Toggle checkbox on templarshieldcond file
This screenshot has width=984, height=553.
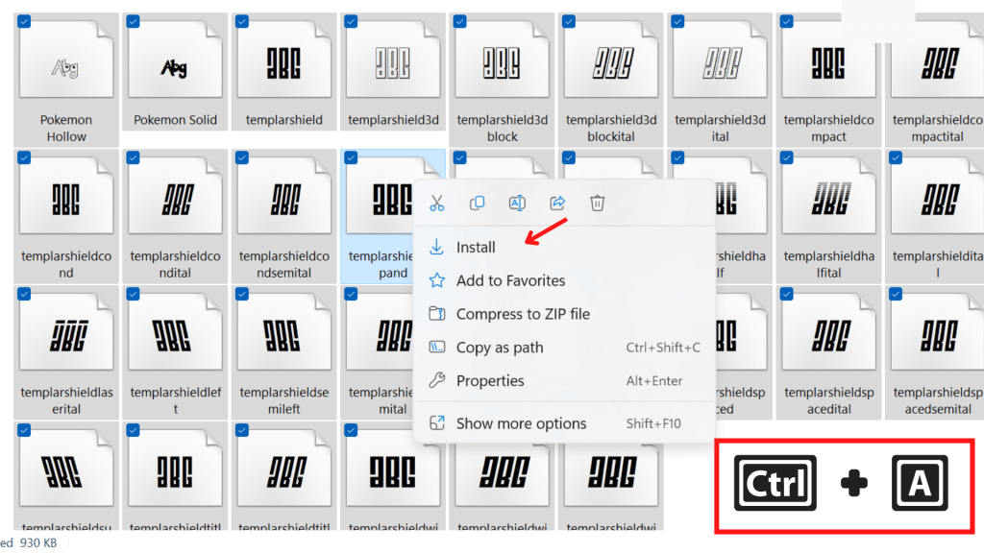tap(24, 157)
